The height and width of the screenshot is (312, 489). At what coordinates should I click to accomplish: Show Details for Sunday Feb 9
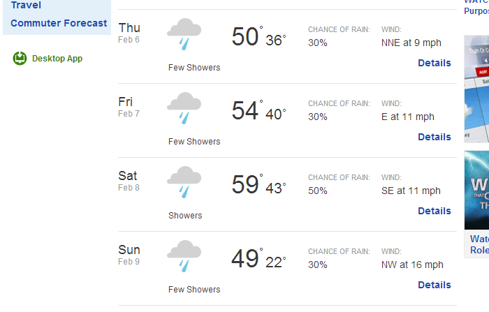434,285
